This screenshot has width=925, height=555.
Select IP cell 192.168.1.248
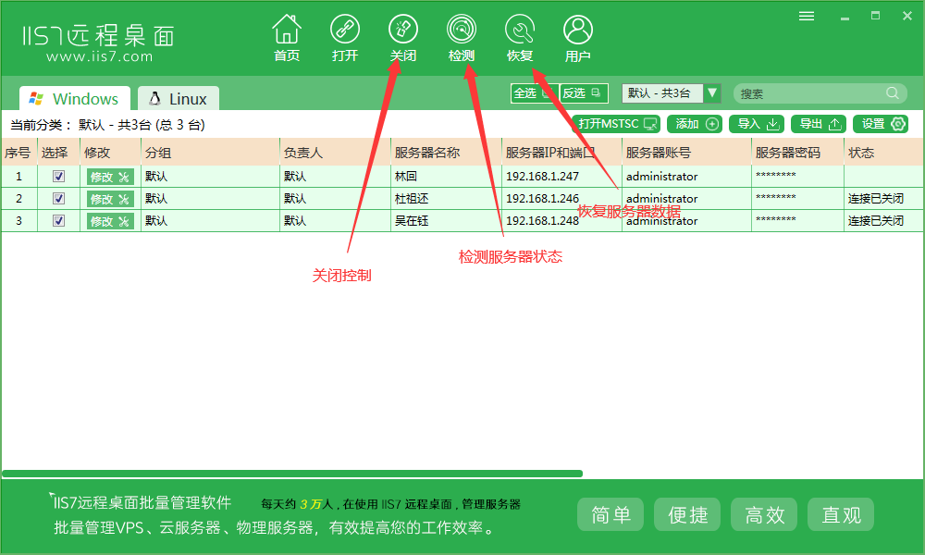542,220
